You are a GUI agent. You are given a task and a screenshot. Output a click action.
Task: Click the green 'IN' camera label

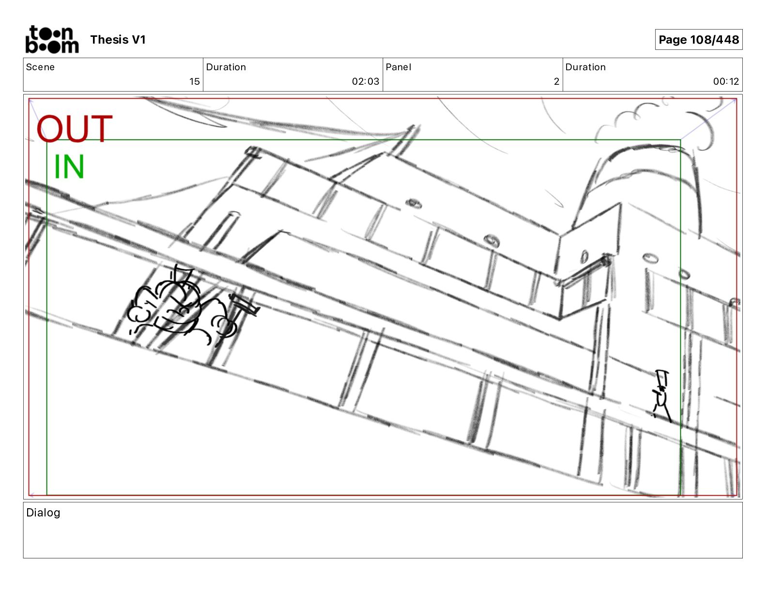tap(69, 166)
